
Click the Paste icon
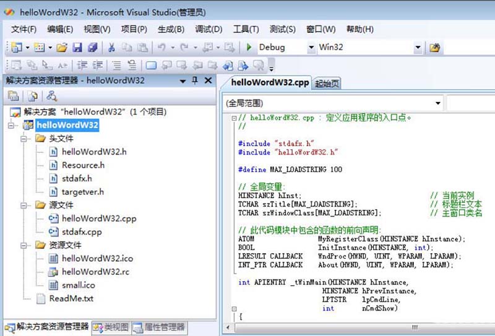pos(143,48)
